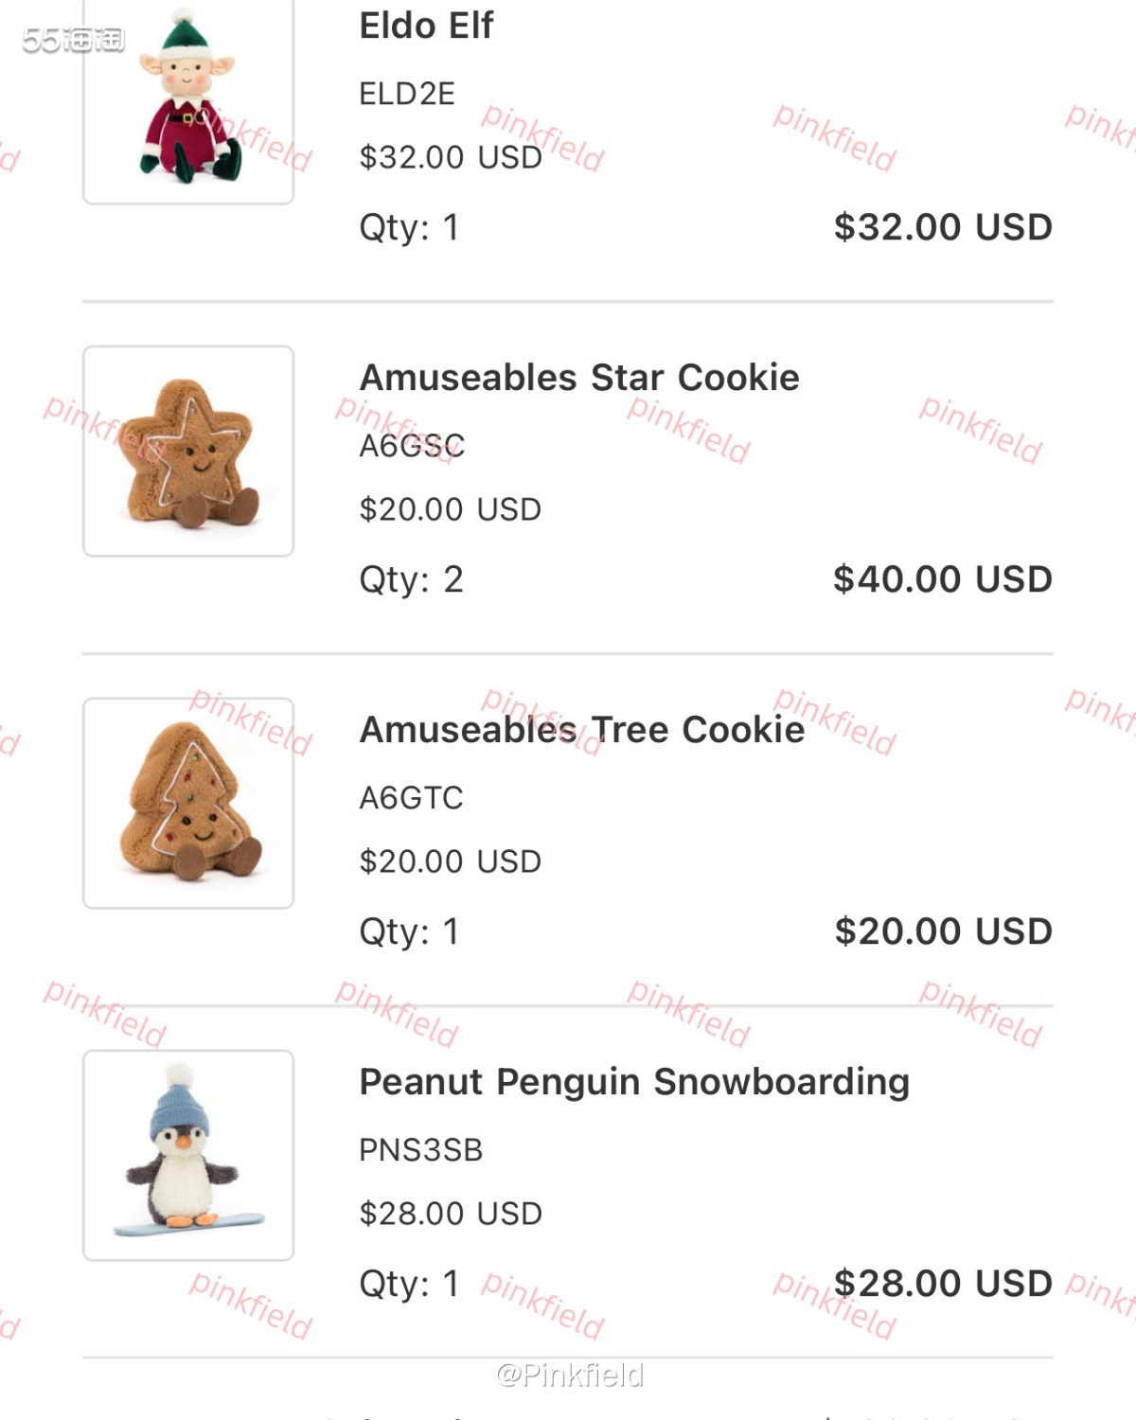Open the Star Cookie product thumbnail
Screen dimensions: 1136x1420
[188, 452]
